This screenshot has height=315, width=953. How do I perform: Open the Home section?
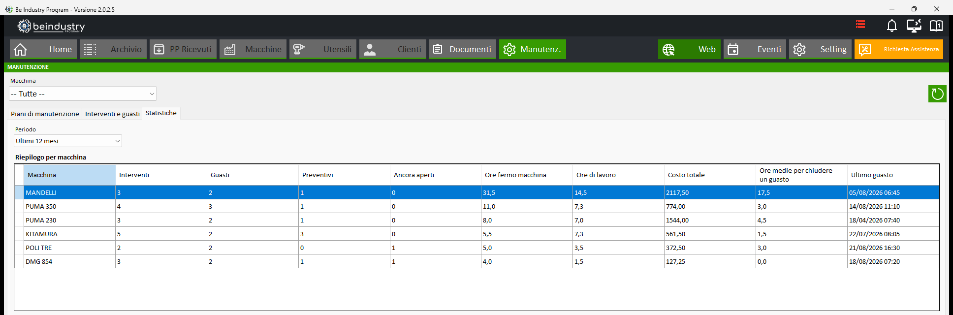tap(43, 49)
